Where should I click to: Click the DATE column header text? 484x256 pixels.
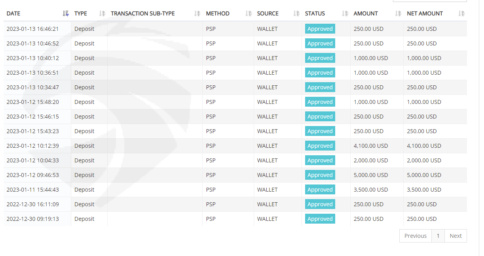[13, 13]
